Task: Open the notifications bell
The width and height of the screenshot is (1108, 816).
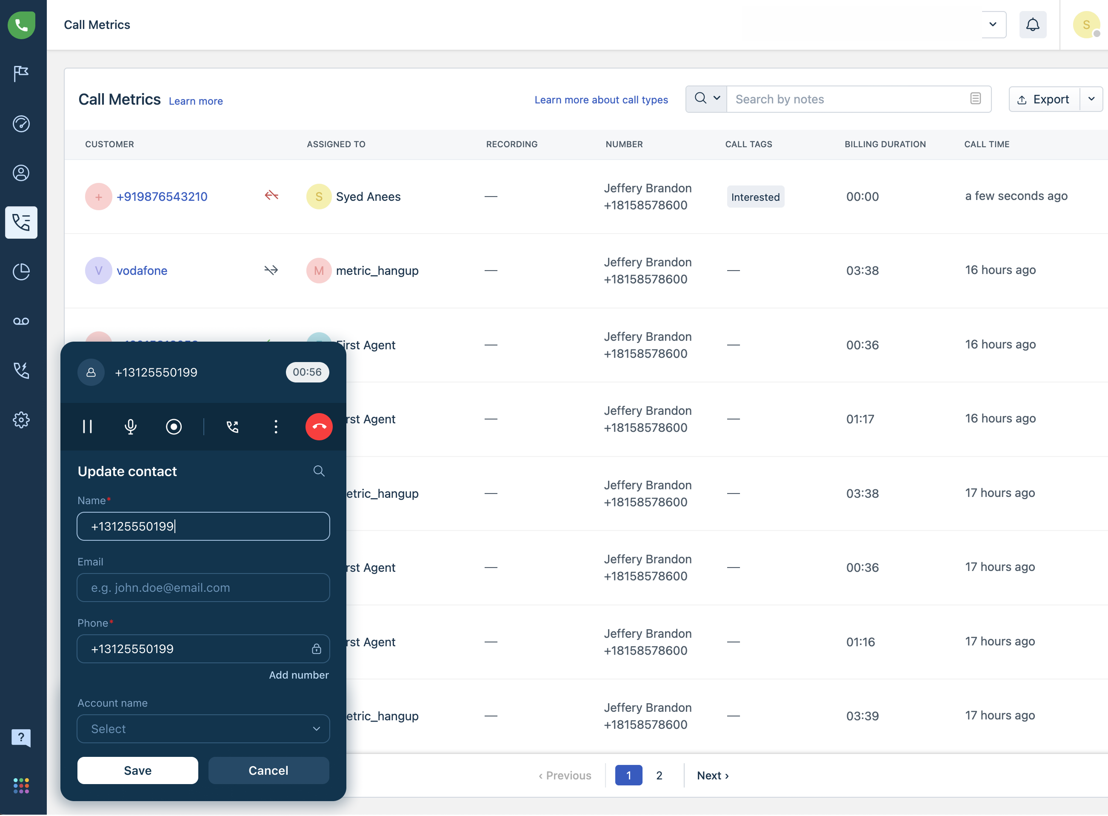Action: 1033,25
